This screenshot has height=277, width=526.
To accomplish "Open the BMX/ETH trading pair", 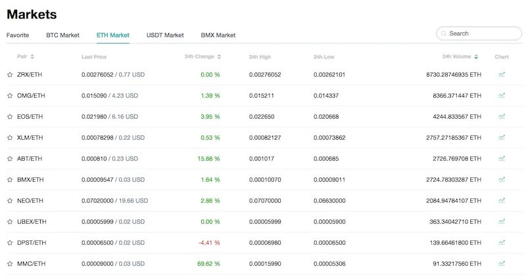I will (x=30, y=180).
